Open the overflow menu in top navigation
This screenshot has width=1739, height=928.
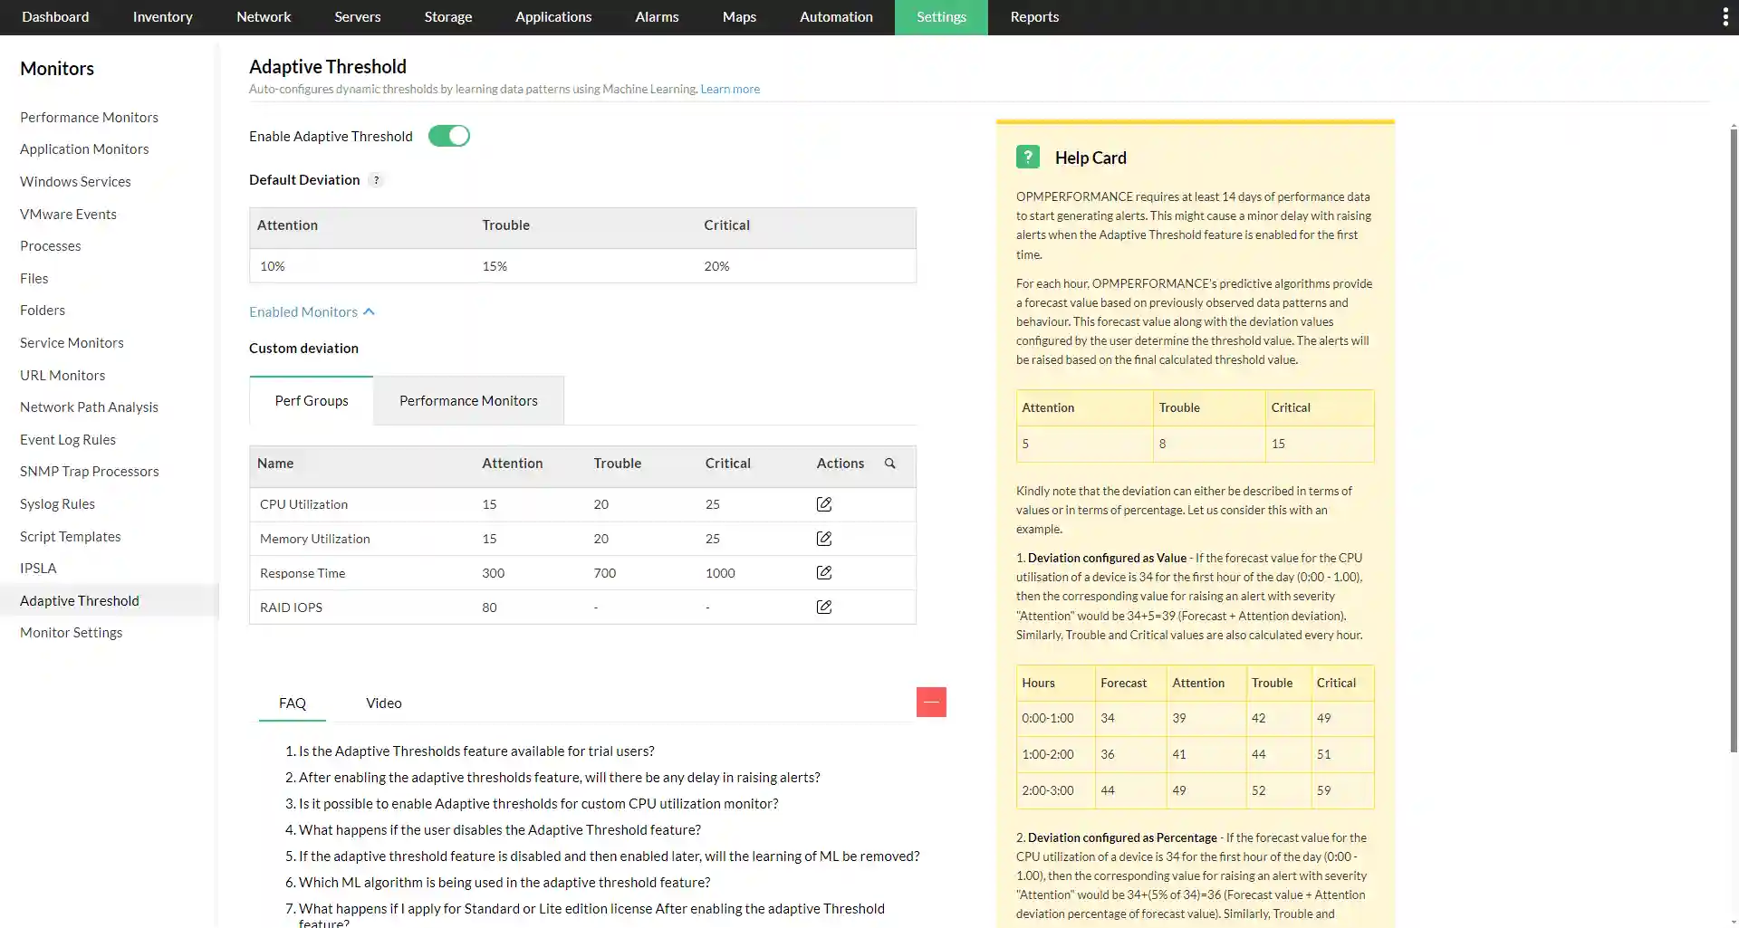(x=1726, y=16)
